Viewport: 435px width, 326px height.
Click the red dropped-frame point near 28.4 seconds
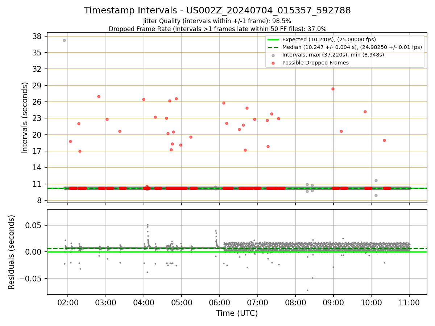[333, 89]
